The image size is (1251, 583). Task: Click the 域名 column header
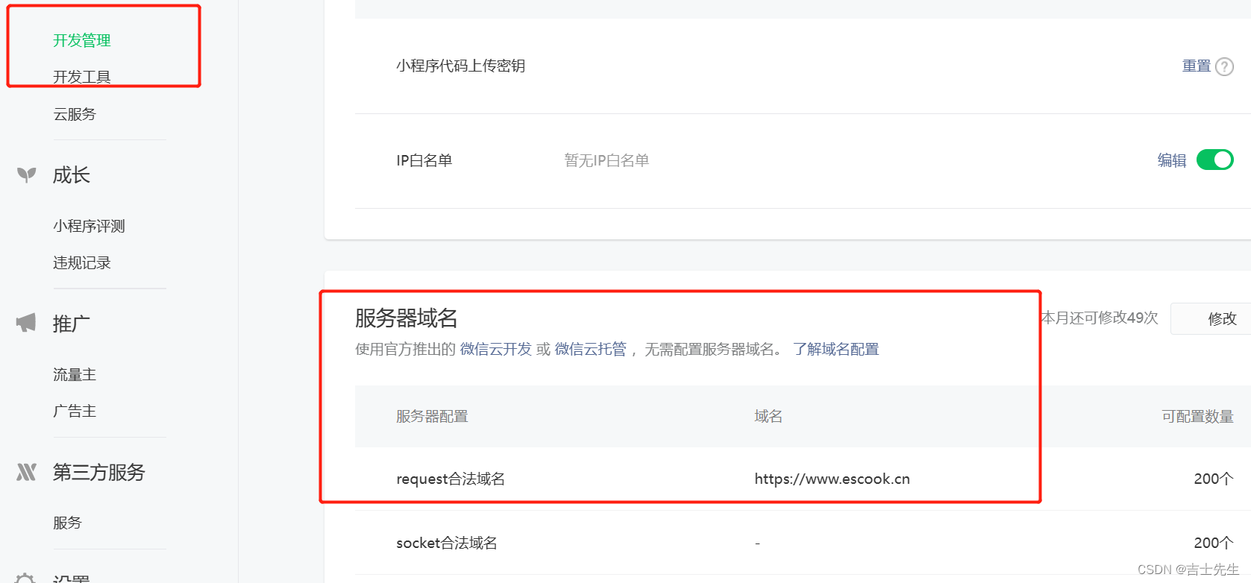768,416
